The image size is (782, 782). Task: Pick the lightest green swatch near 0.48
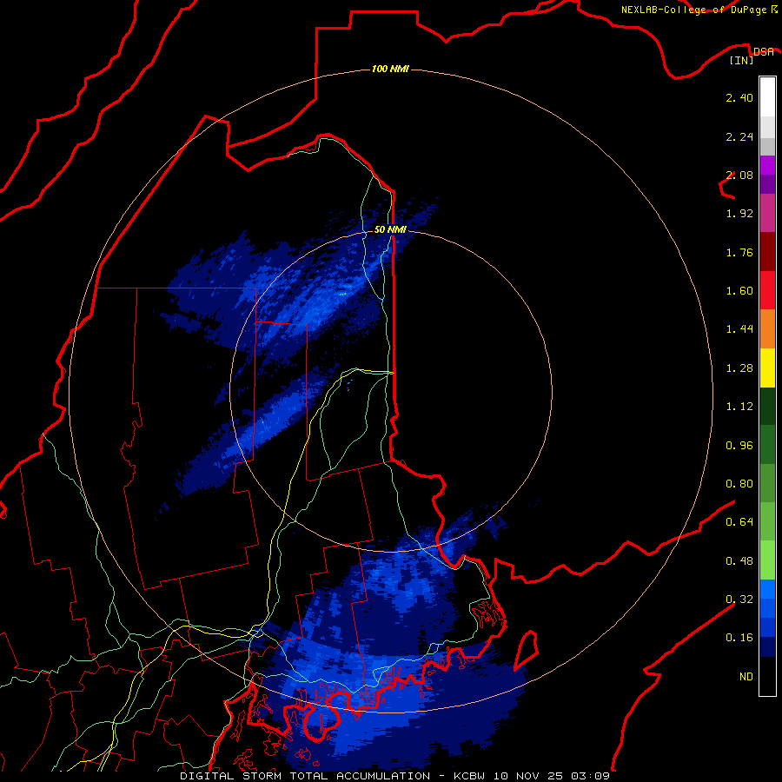(767, 560)
